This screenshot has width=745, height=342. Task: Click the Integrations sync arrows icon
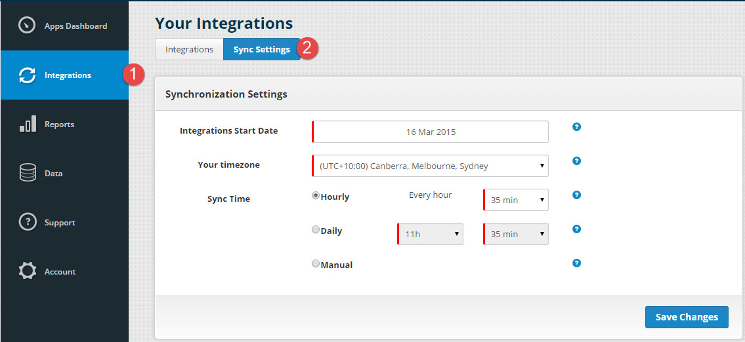coord(27,75)
